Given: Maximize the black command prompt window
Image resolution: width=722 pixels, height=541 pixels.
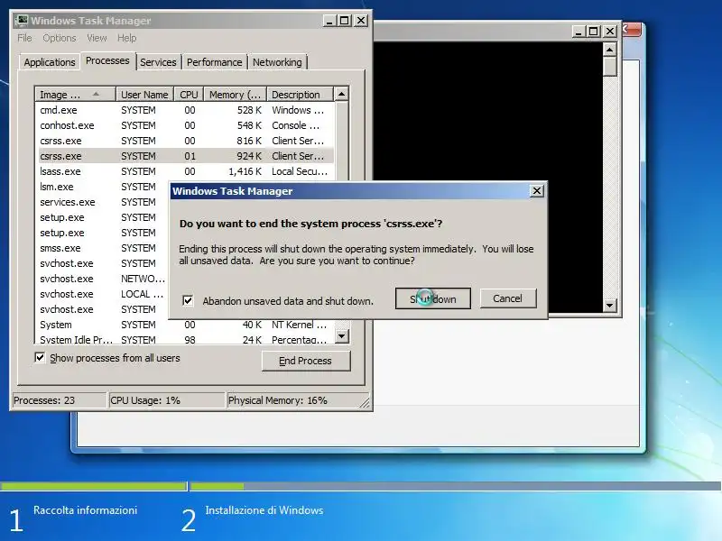Looking at the screenshot, I should [x=594, y=32].
